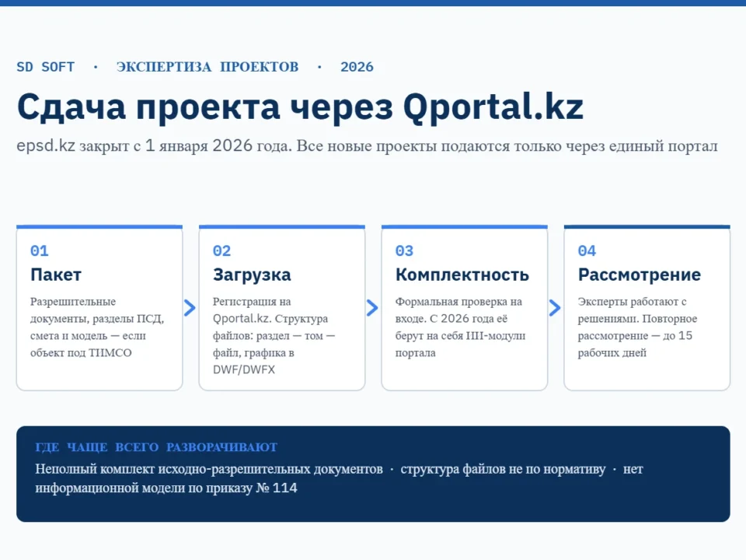Click the 'ЭКСПЕРТИЗА ПРОЕКТОВ' label

(207, 67)
